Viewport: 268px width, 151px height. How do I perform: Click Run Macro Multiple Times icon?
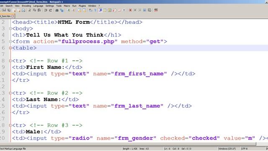(x=144, y=10)
